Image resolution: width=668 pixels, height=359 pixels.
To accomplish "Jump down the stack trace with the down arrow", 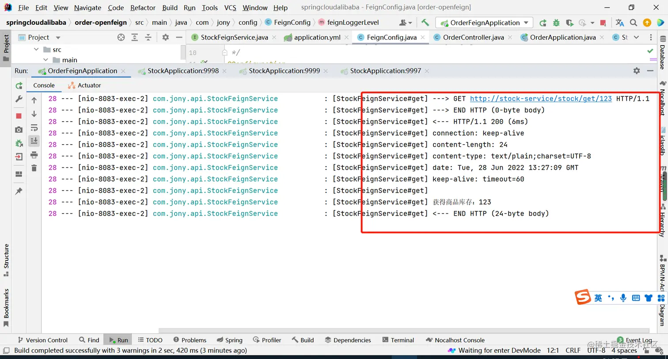I will pyautogui.click(x=34, y=114).
